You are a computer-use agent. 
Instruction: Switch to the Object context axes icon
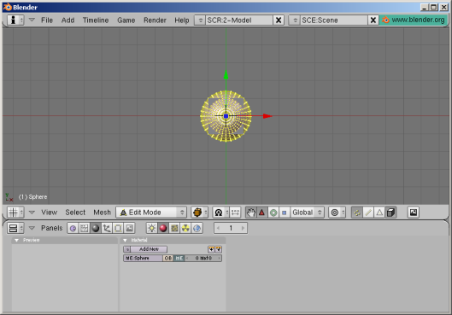tap(107, 228)
